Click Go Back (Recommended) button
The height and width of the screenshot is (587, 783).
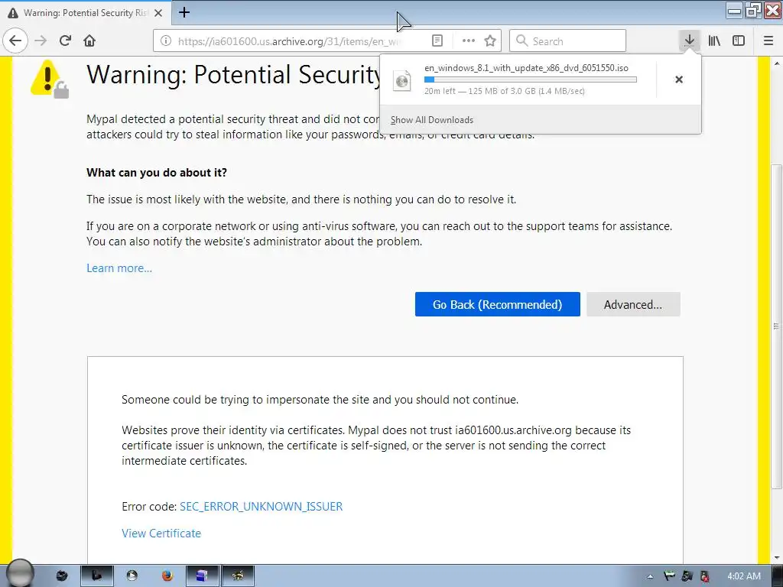click(x=497, y=304)
